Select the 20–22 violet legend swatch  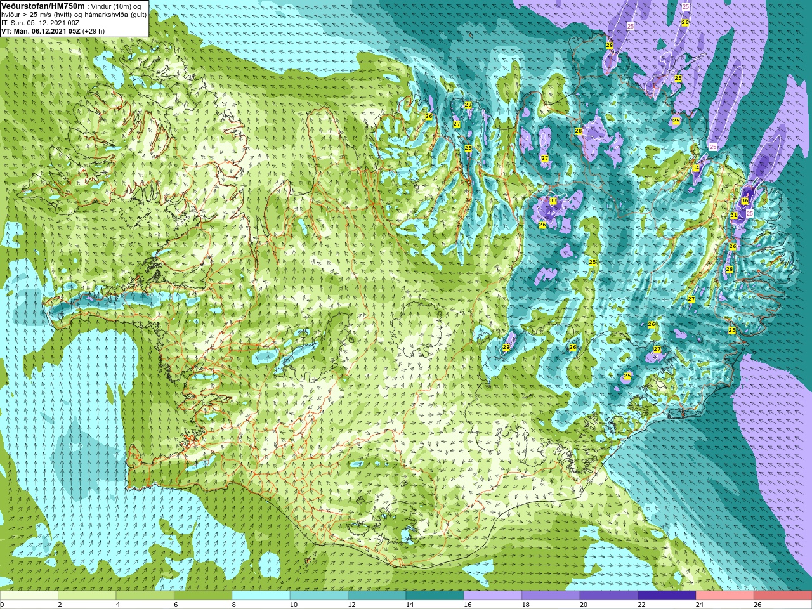click(609, 596)
